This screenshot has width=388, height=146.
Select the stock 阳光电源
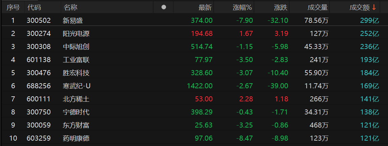click(76, 34)
